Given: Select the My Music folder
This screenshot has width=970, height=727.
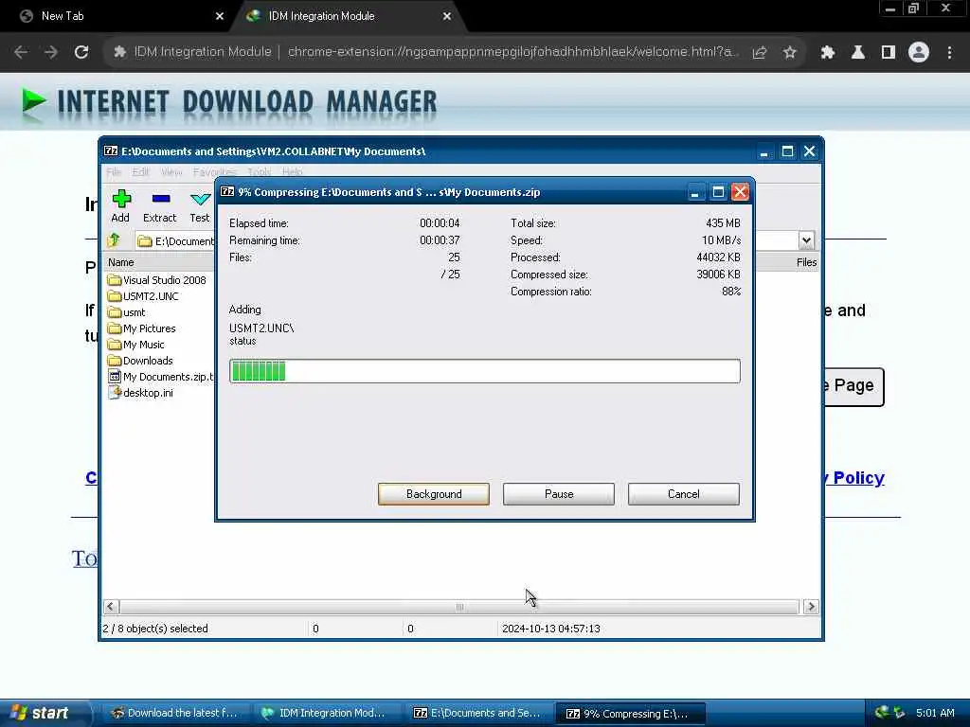Looking at the screenshot, I should [x=136, y=345].
